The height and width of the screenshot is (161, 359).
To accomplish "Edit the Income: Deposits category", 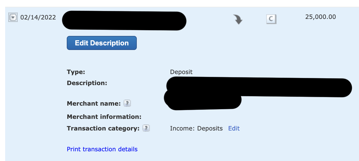I will coord(234,128).
